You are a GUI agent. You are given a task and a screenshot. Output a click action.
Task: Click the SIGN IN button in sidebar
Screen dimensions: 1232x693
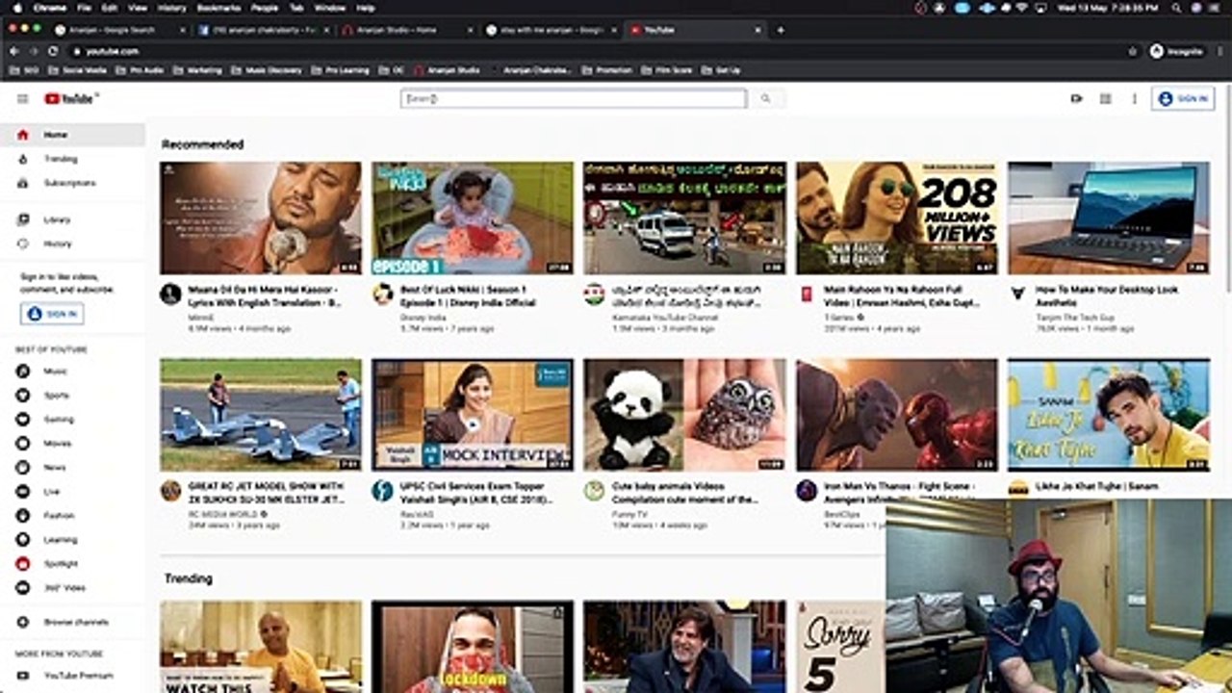[52, 314]
